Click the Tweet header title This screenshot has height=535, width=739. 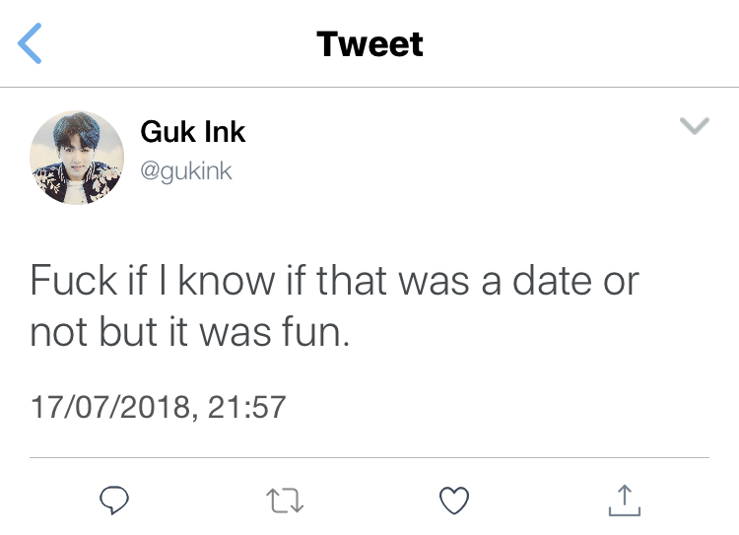click(369, 44)
